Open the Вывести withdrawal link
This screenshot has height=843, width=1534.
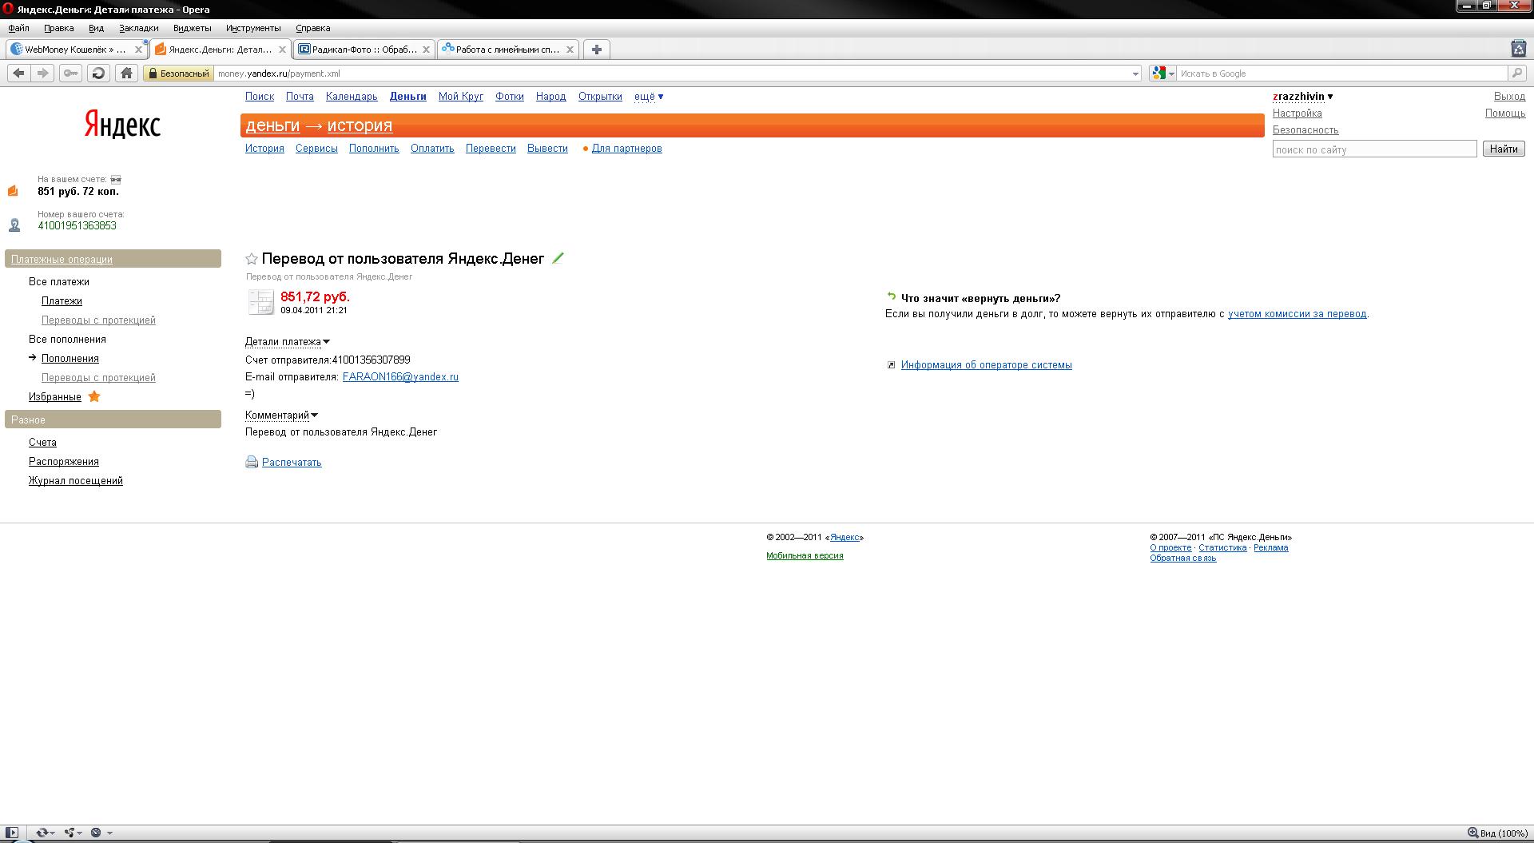[547, 149]
